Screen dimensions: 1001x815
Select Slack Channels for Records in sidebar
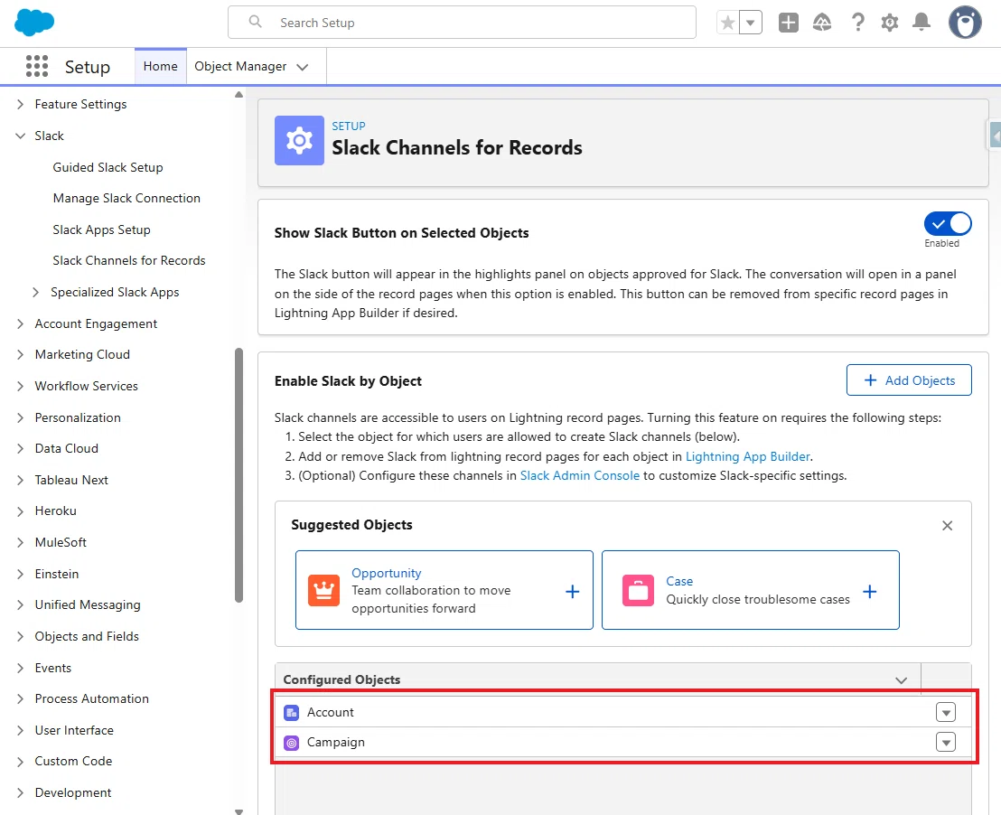[x=129, y=260]
